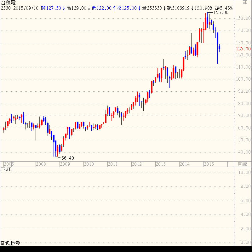Image resolution: width=252 pixels, height=252 pixels.
Task: Select the 2006 year marker on timeline
Action: pos(9,164)
